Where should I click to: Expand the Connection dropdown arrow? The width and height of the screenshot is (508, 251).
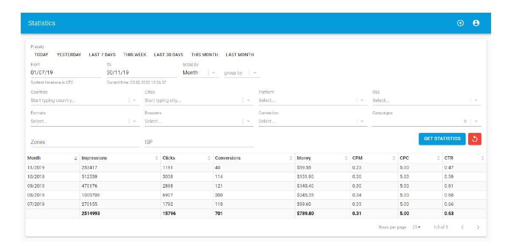click(x=362, y=121)
